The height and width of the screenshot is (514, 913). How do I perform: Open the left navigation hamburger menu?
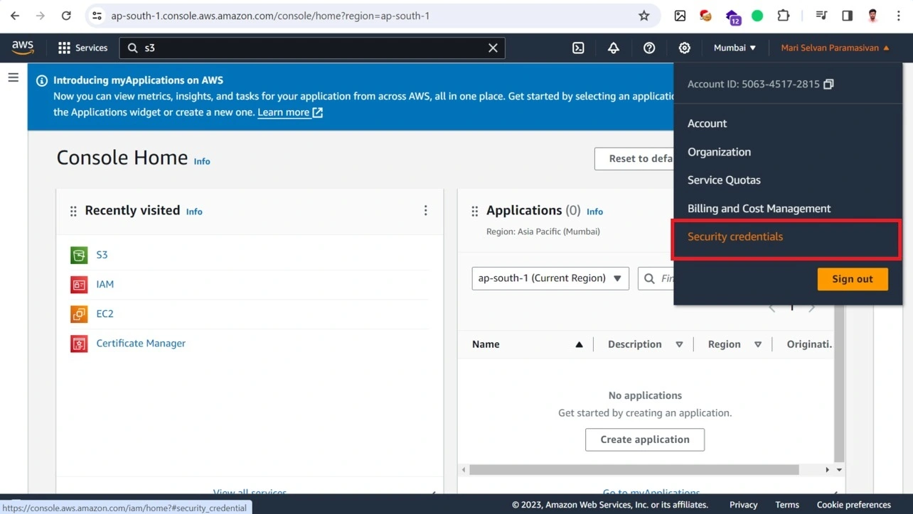click(14, 77)
